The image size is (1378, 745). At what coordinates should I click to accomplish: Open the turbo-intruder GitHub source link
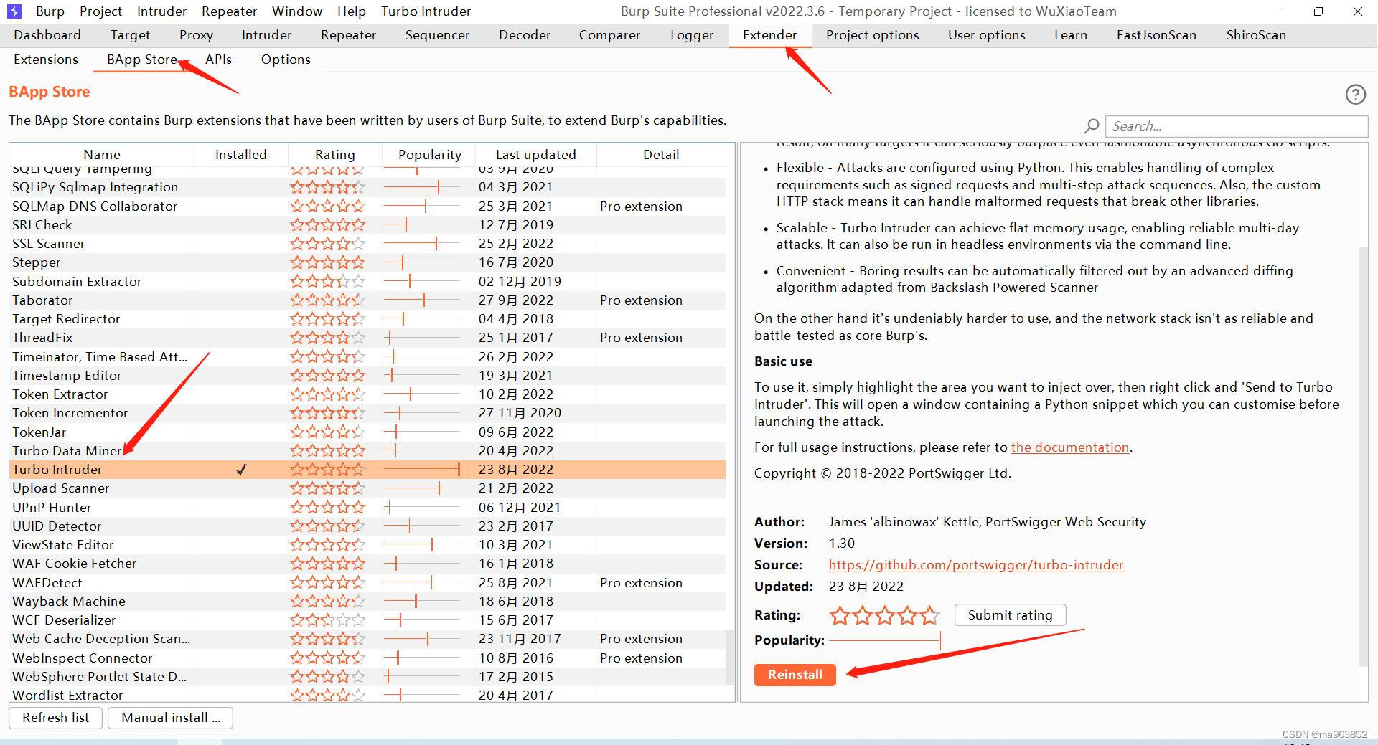(x=976, y=565)
